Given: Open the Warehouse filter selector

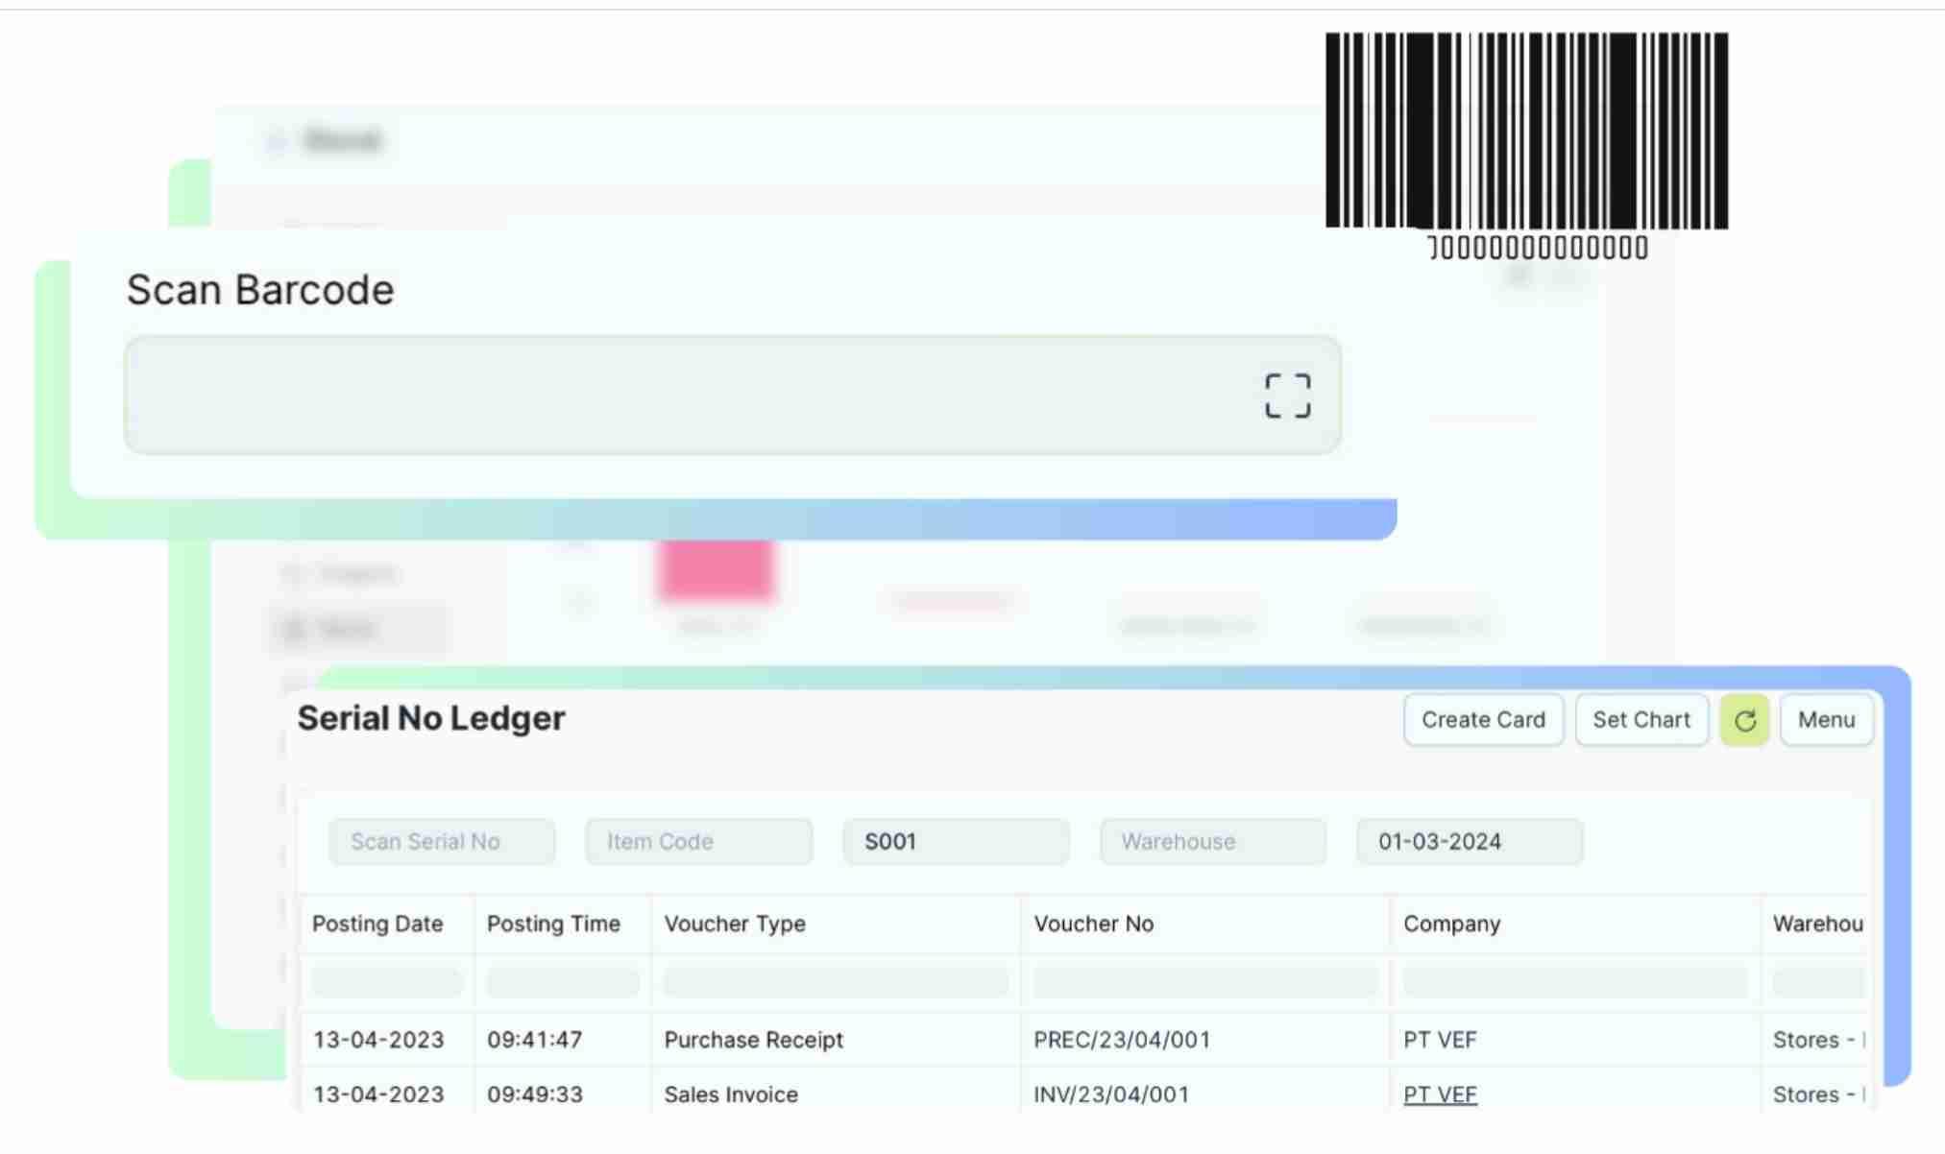Looking at the screenshot, I should (1212, 841).
